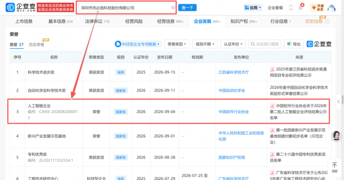Click 自动化学会科学技术奖 name cell
The height and width of the screenshot is (180, 344).
coord(47,90)
